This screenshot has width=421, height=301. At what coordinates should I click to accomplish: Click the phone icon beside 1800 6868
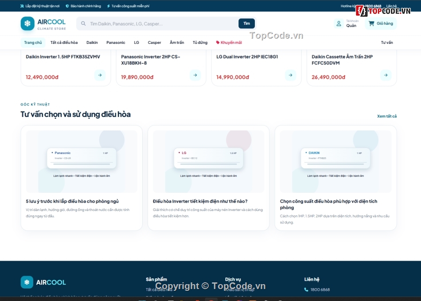(x=306, y=289)
